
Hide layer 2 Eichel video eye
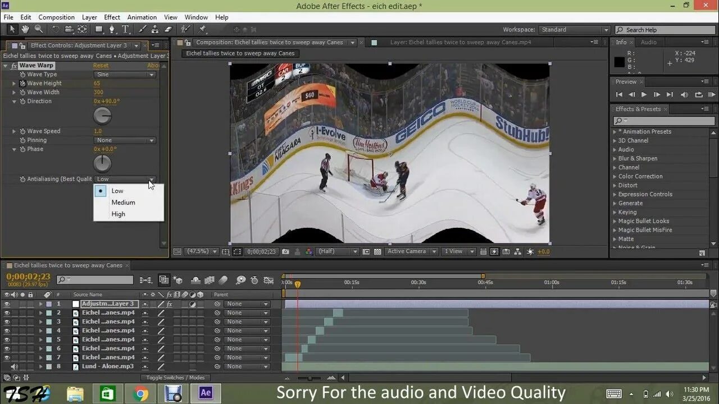7,313
